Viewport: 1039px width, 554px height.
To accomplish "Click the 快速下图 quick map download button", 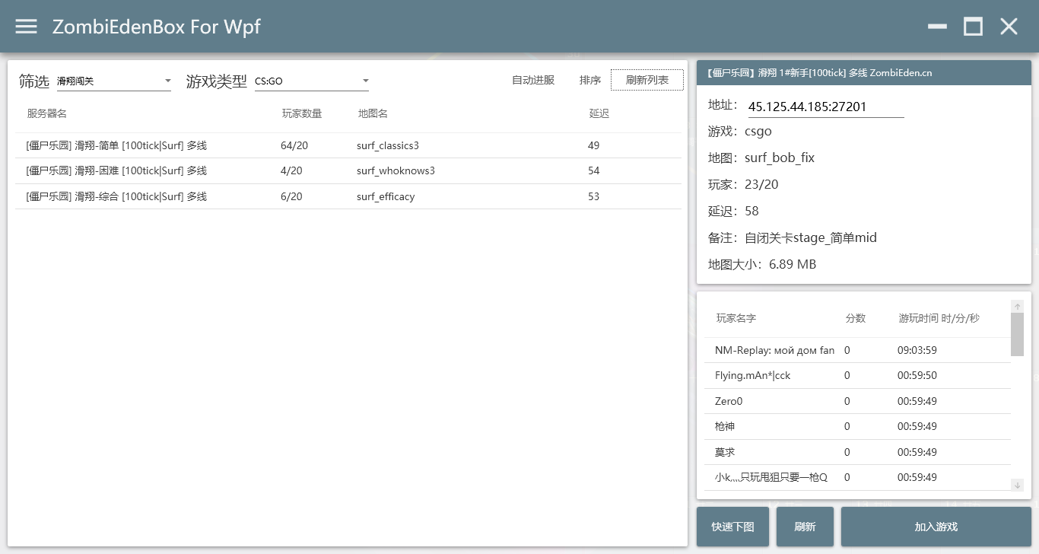I will [x=732, y=527].
